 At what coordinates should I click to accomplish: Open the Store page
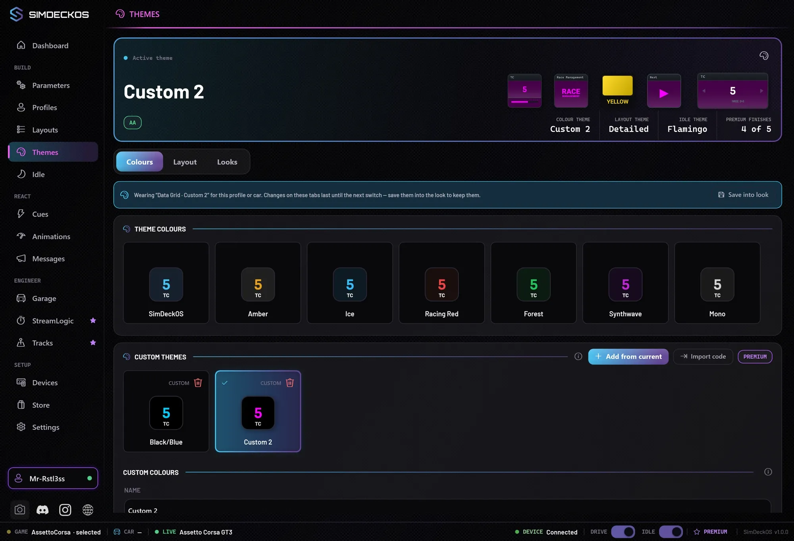(53, 404)
